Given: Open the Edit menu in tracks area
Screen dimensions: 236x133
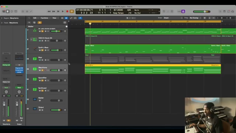Looking at the screenshot, I should [x=35, y=18].
